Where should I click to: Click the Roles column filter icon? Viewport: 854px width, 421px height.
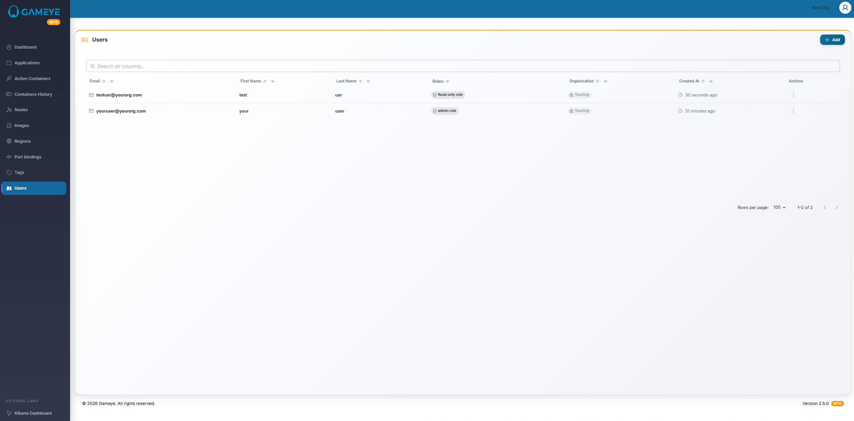(447, 81)
